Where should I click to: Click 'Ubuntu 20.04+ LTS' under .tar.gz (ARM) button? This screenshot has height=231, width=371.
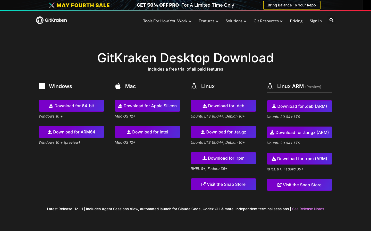tap(283, 143)
